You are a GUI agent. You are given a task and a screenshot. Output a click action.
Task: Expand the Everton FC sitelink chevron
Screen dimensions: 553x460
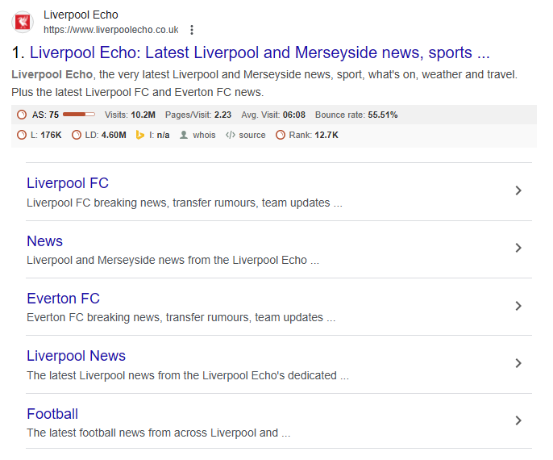518,306
